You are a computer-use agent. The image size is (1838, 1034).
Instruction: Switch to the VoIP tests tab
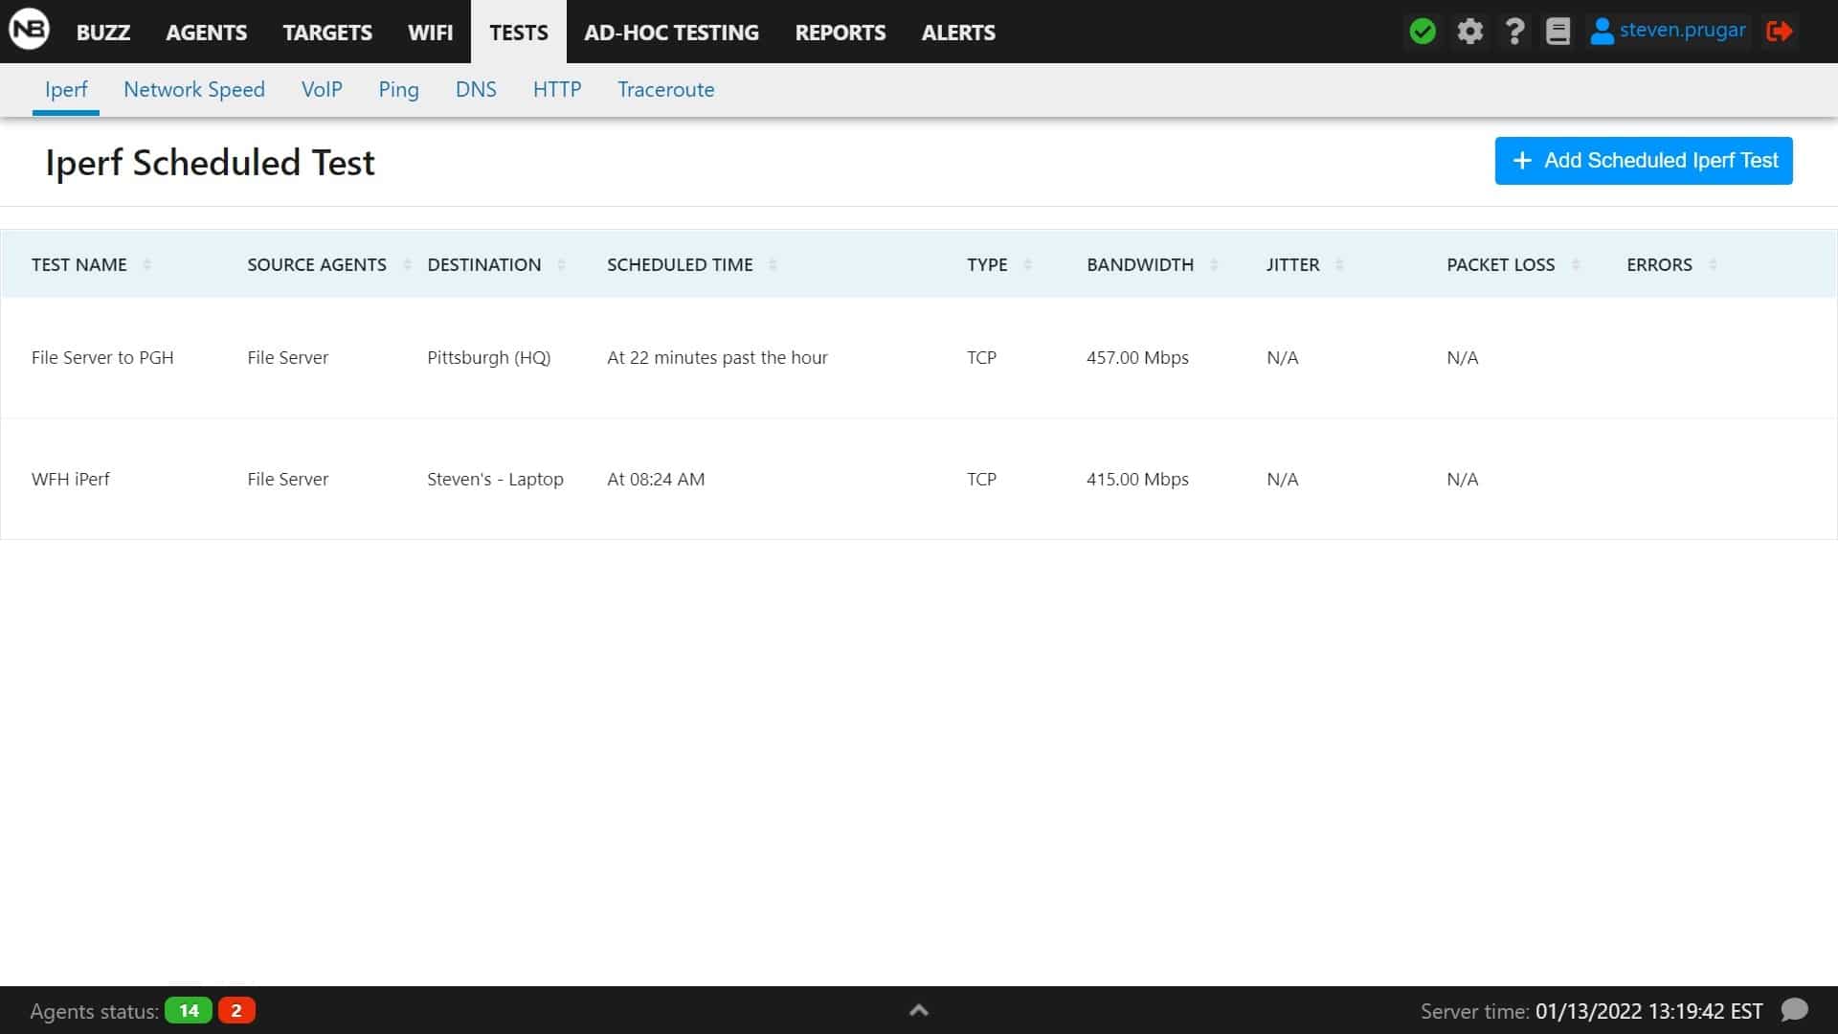[322, 89]
